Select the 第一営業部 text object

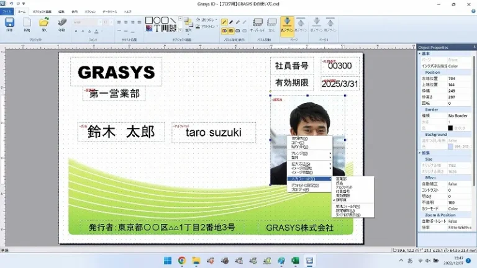(114, 94)
